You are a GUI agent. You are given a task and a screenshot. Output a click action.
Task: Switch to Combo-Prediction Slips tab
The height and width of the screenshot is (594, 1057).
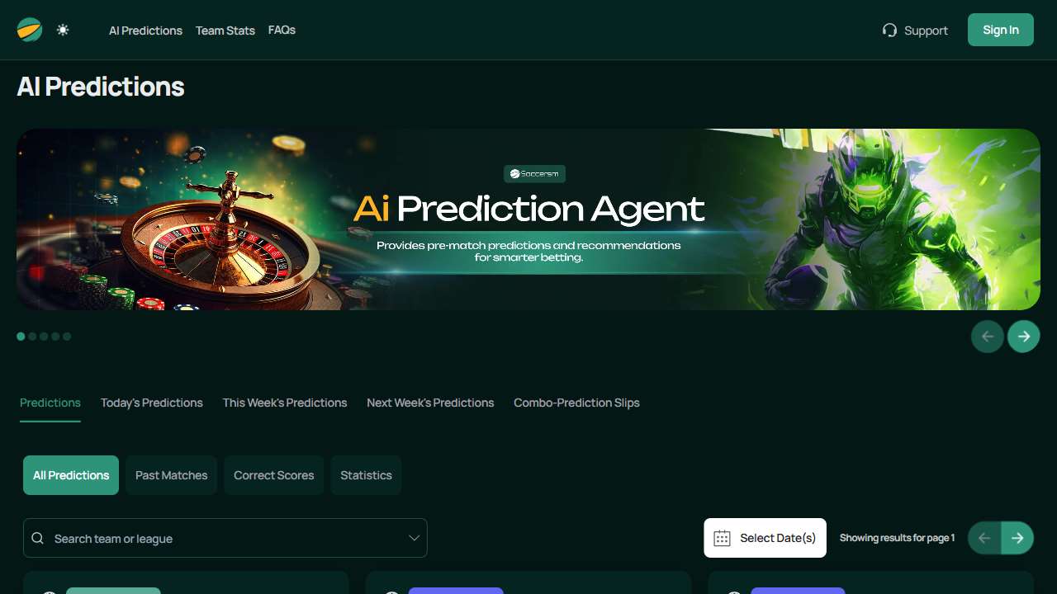point(576,403)
